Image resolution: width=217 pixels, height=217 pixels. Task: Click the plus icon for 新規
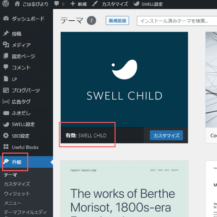73,4
